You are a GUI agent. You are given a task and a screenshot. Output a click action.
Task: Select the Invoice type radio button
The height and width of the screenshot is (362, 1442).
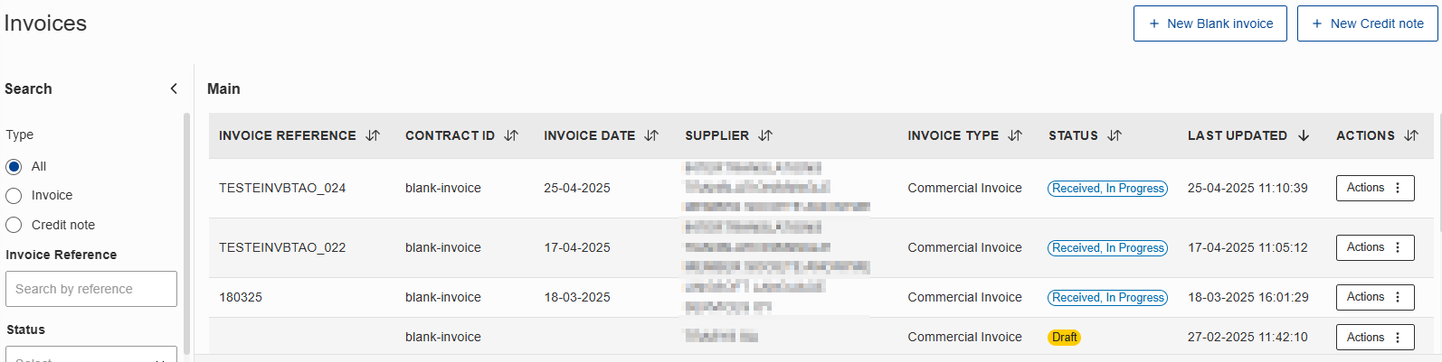pos(14,196)
